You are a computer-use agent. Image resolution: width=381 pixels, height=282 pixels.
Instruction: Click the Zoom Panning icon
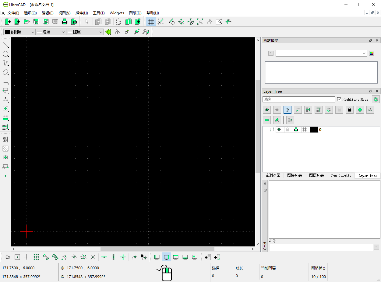[228, 22]
